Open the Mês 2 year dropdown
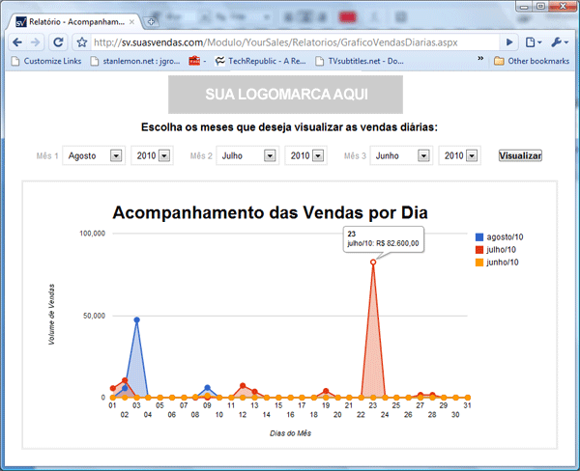Screen dimensions: 580x471 [305, 155]
